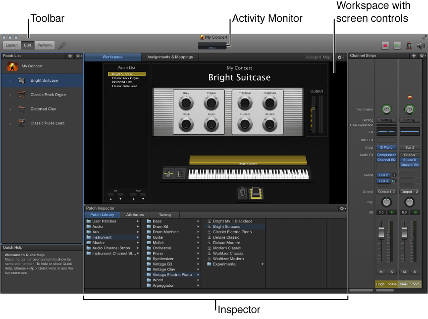Add a new patch with the plus icon

[x=70, y=56]
